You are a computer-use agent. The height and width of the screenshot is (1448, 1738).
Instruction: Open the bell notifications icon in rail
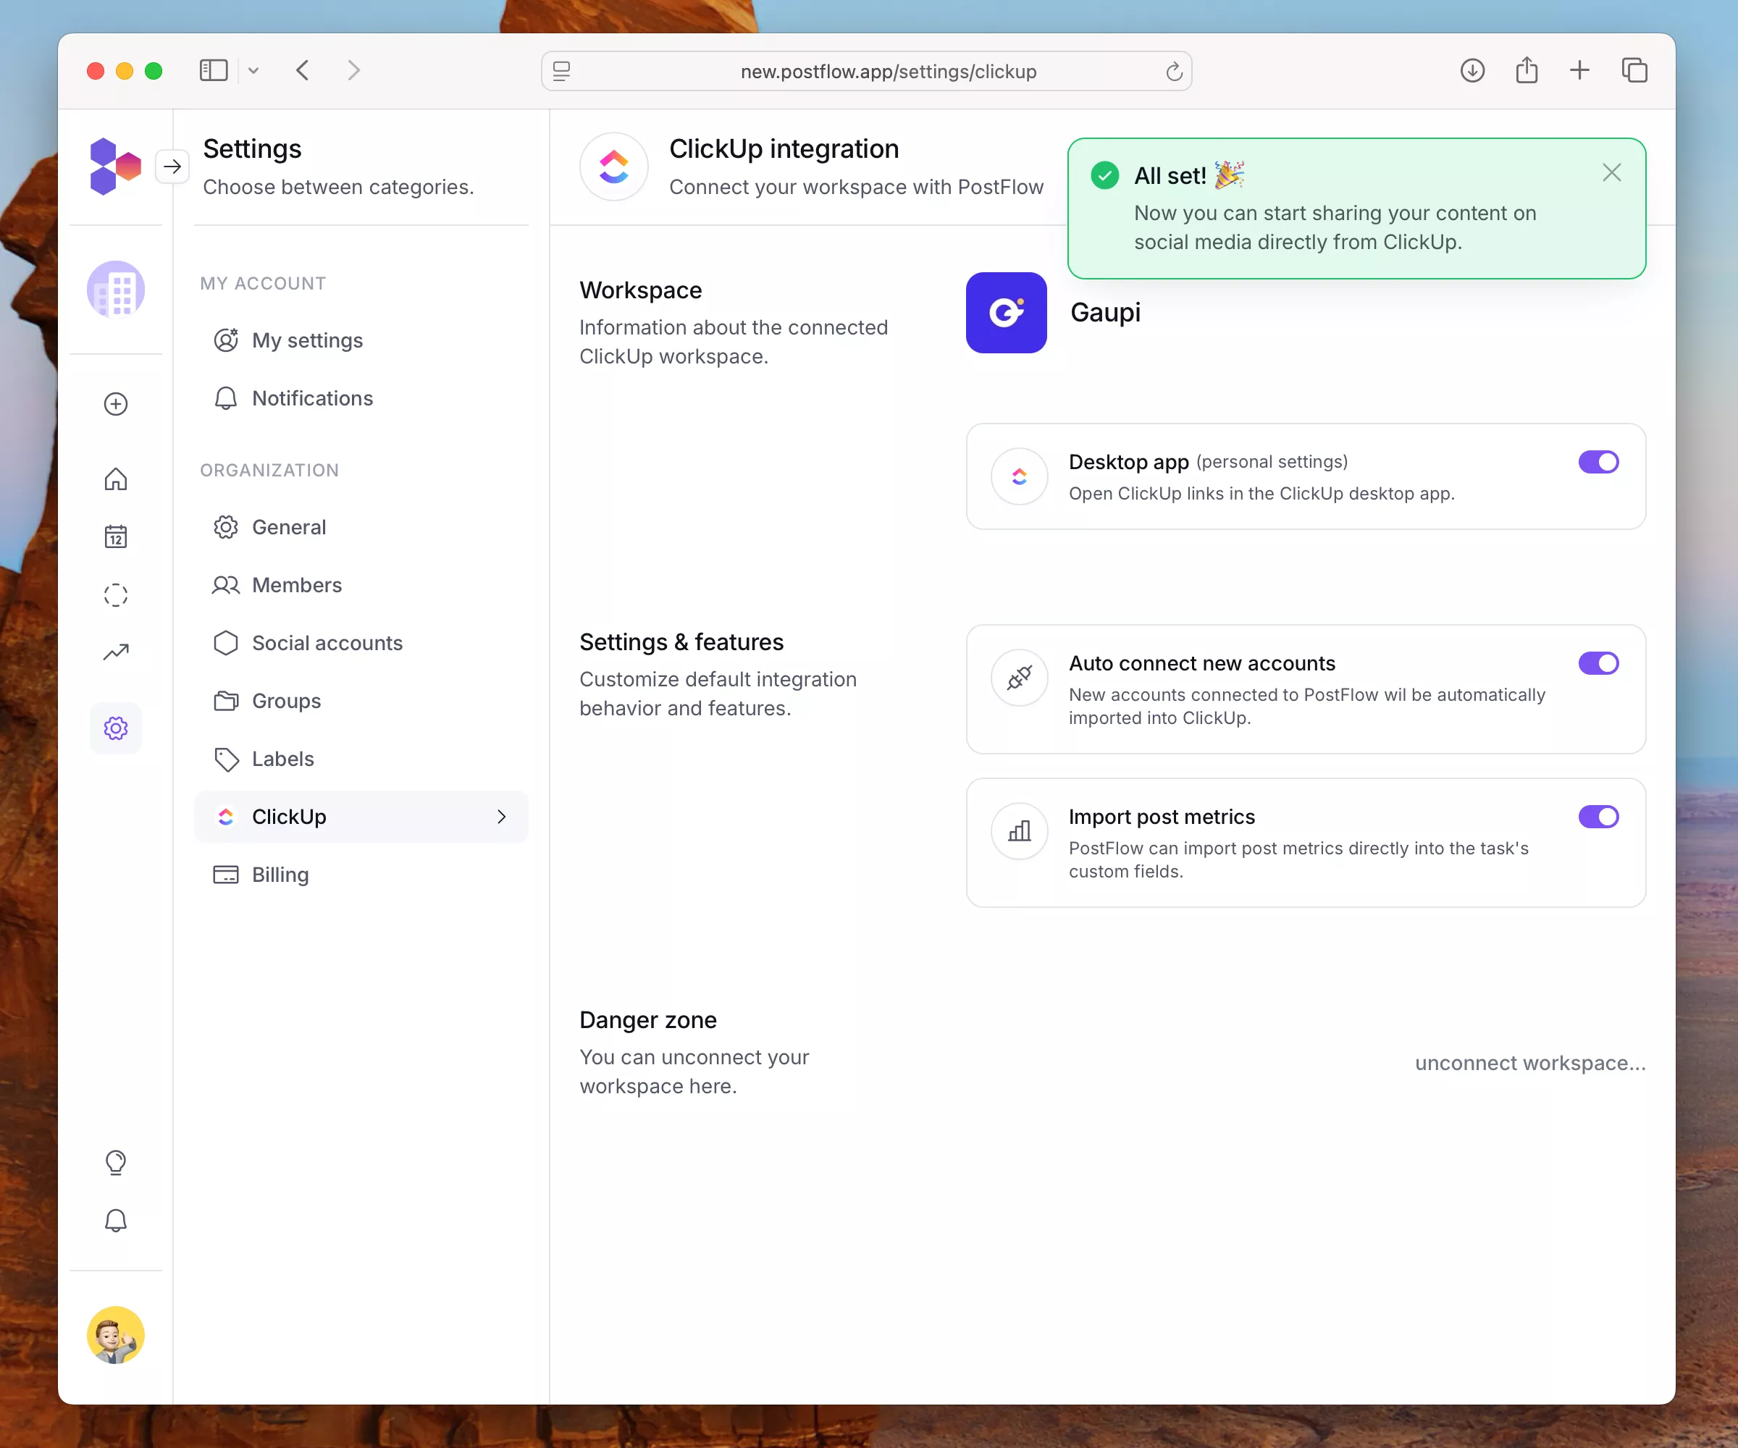[x=116, y=1221]
